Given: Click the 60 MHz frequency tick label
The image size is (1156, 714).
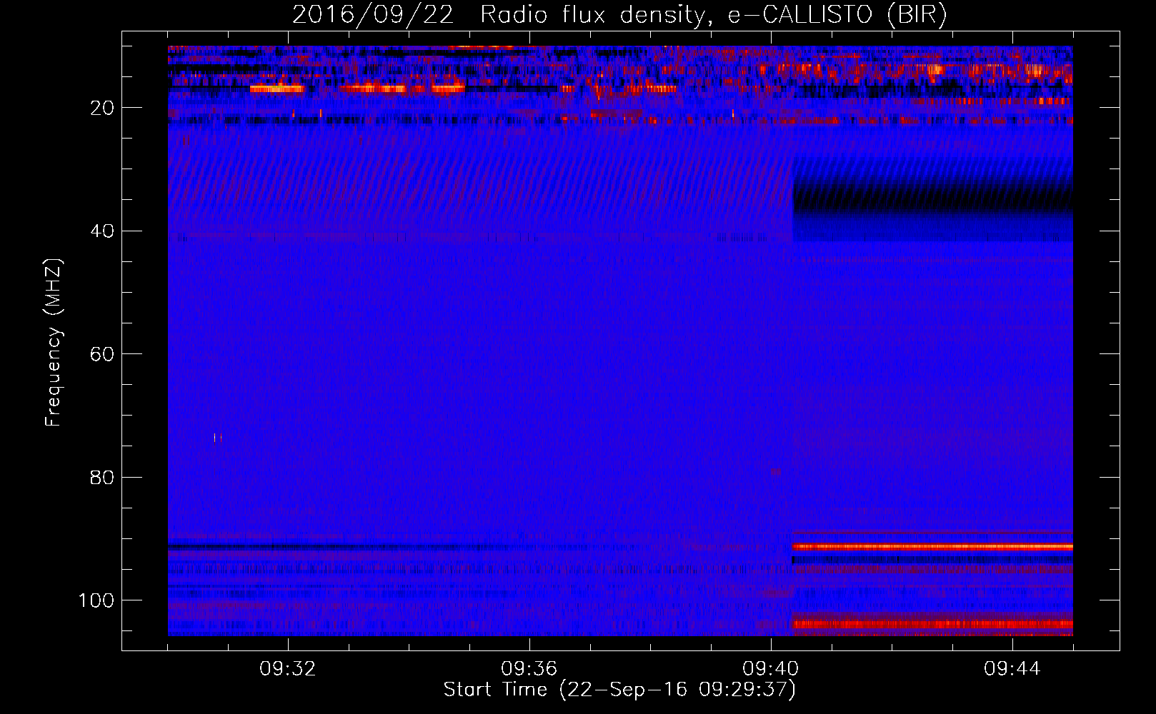Looking at the screenshot, I should (x=102, y=354).
